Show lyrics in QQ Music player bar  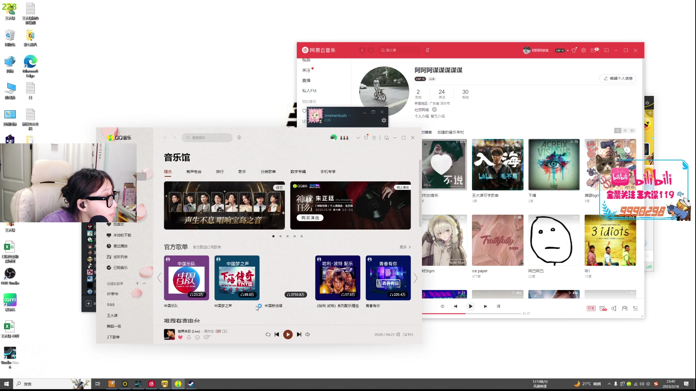click(x=398, y=335)
